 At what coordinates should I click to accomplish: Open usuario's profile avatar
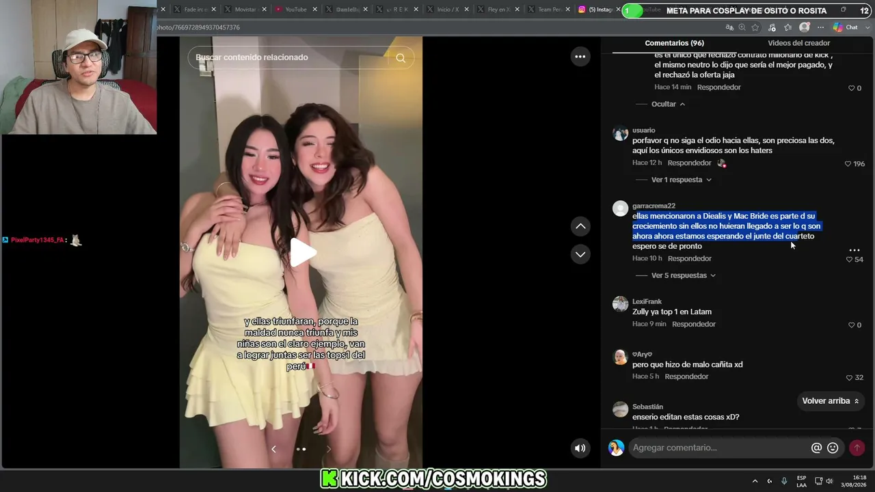(620, 133)
